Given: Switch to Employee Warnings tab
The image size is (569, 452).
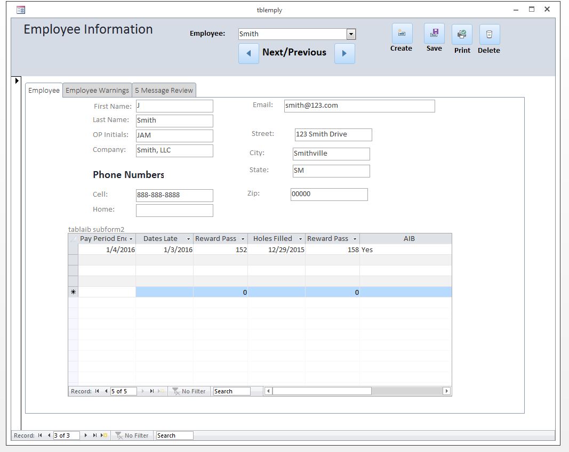Looking at the screenshot, I should point(97,91).
